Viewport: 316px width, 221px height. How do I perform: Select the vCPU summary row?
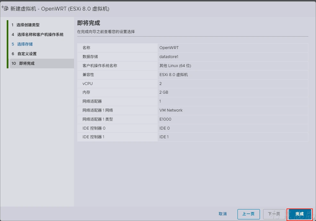[192, 84]
